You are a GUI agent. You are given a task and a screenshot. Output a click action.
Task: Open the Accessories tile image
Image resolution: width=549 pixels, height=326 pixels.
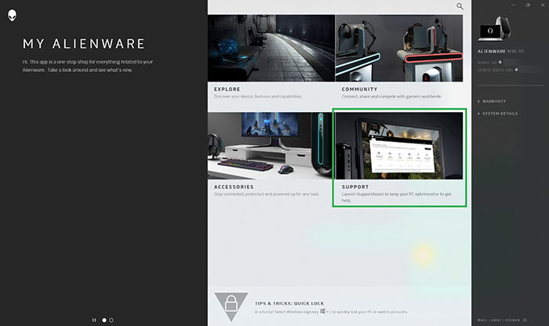(270, 146)
